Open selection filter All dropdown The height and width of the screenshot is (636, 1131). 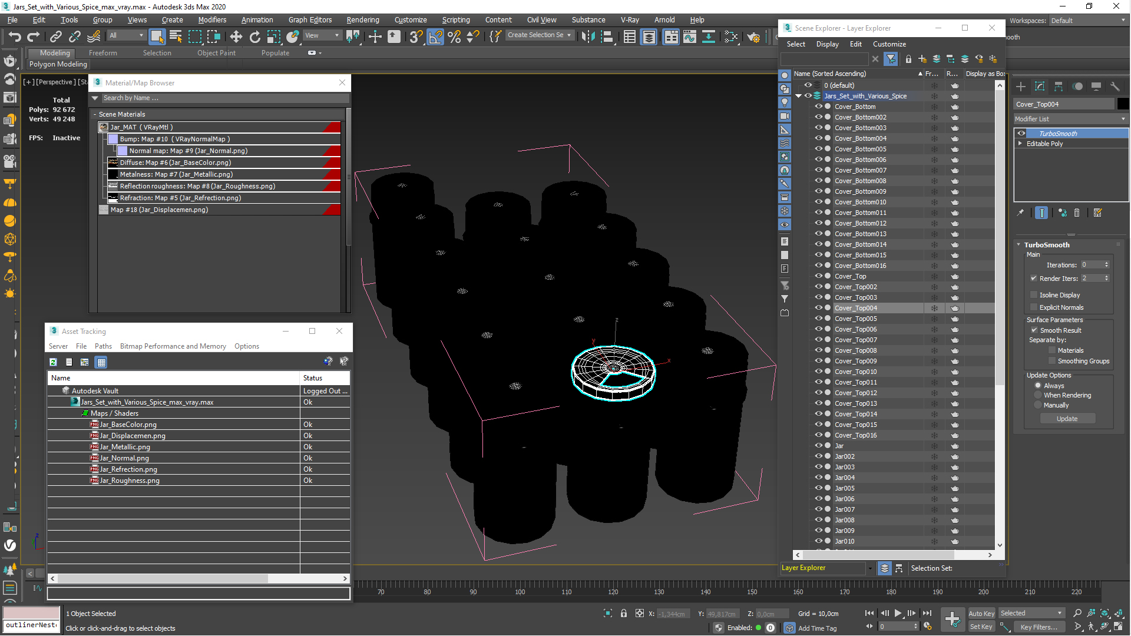click(126, 35)
